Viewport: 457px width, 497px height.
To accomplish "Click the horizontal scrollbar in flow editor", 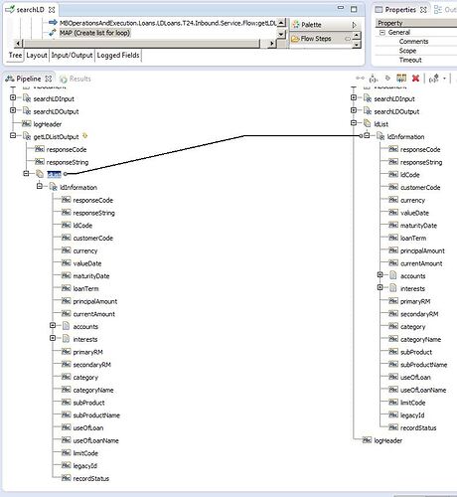I will pos(142,44).
